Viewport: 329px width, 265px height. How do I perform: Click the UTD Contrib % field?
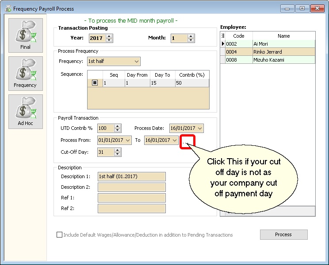[106, 129]
